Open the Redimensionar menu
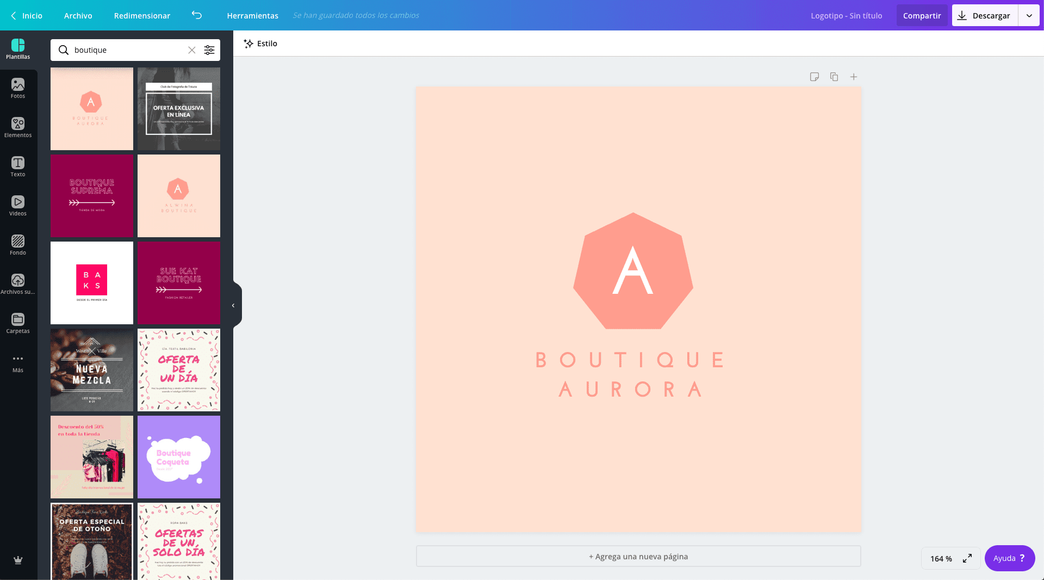This screenshot has width=1044, height=580. click(x=142, y=16)
